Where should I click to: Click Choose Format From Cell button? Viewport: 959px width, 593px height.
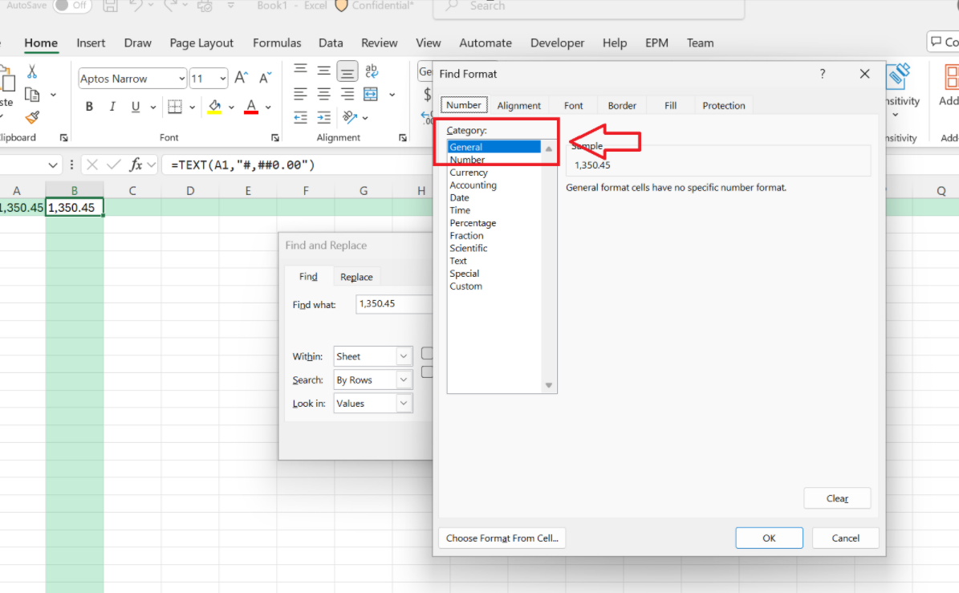click(x=502, y=538)
